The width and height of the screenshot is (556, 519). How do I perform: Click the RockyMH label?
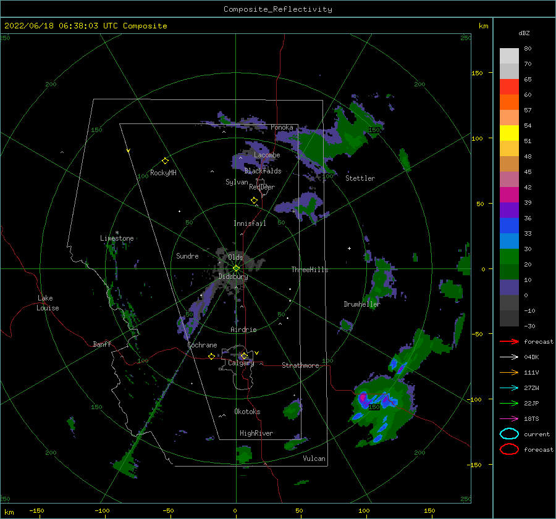[163, 173]
